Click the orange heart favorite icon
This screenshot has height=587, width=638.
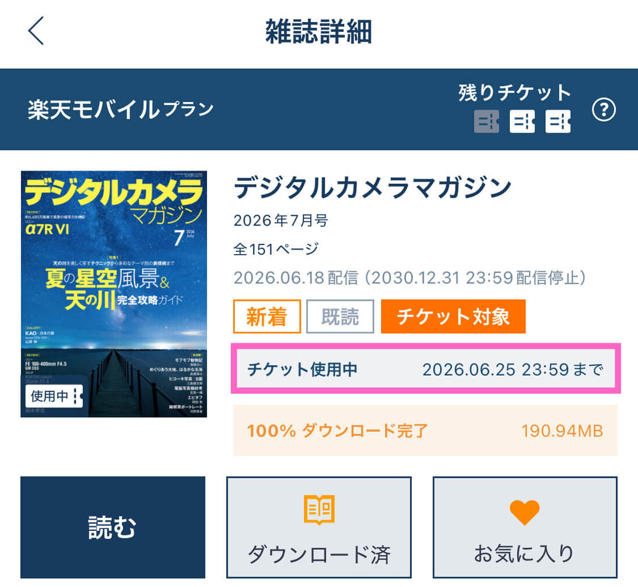pos(524,512)
